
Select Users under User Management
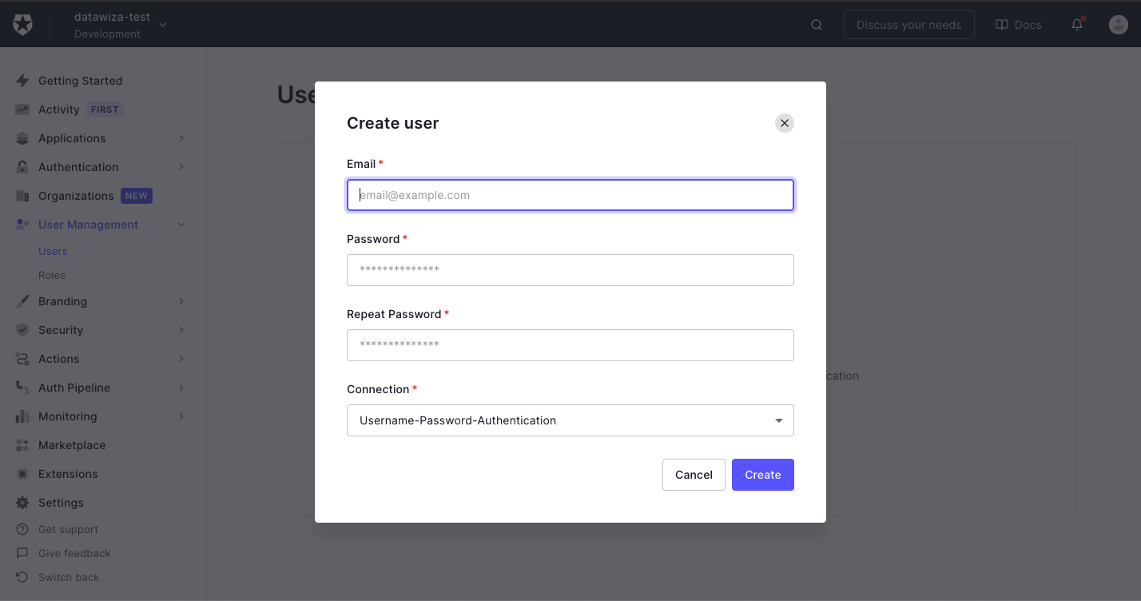pos(53,251)
